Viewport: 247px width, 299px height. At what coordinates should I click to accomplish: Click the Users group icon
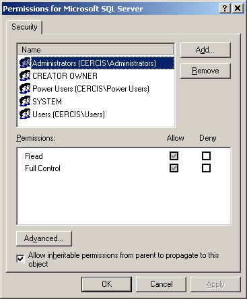[x=25, y=114]
